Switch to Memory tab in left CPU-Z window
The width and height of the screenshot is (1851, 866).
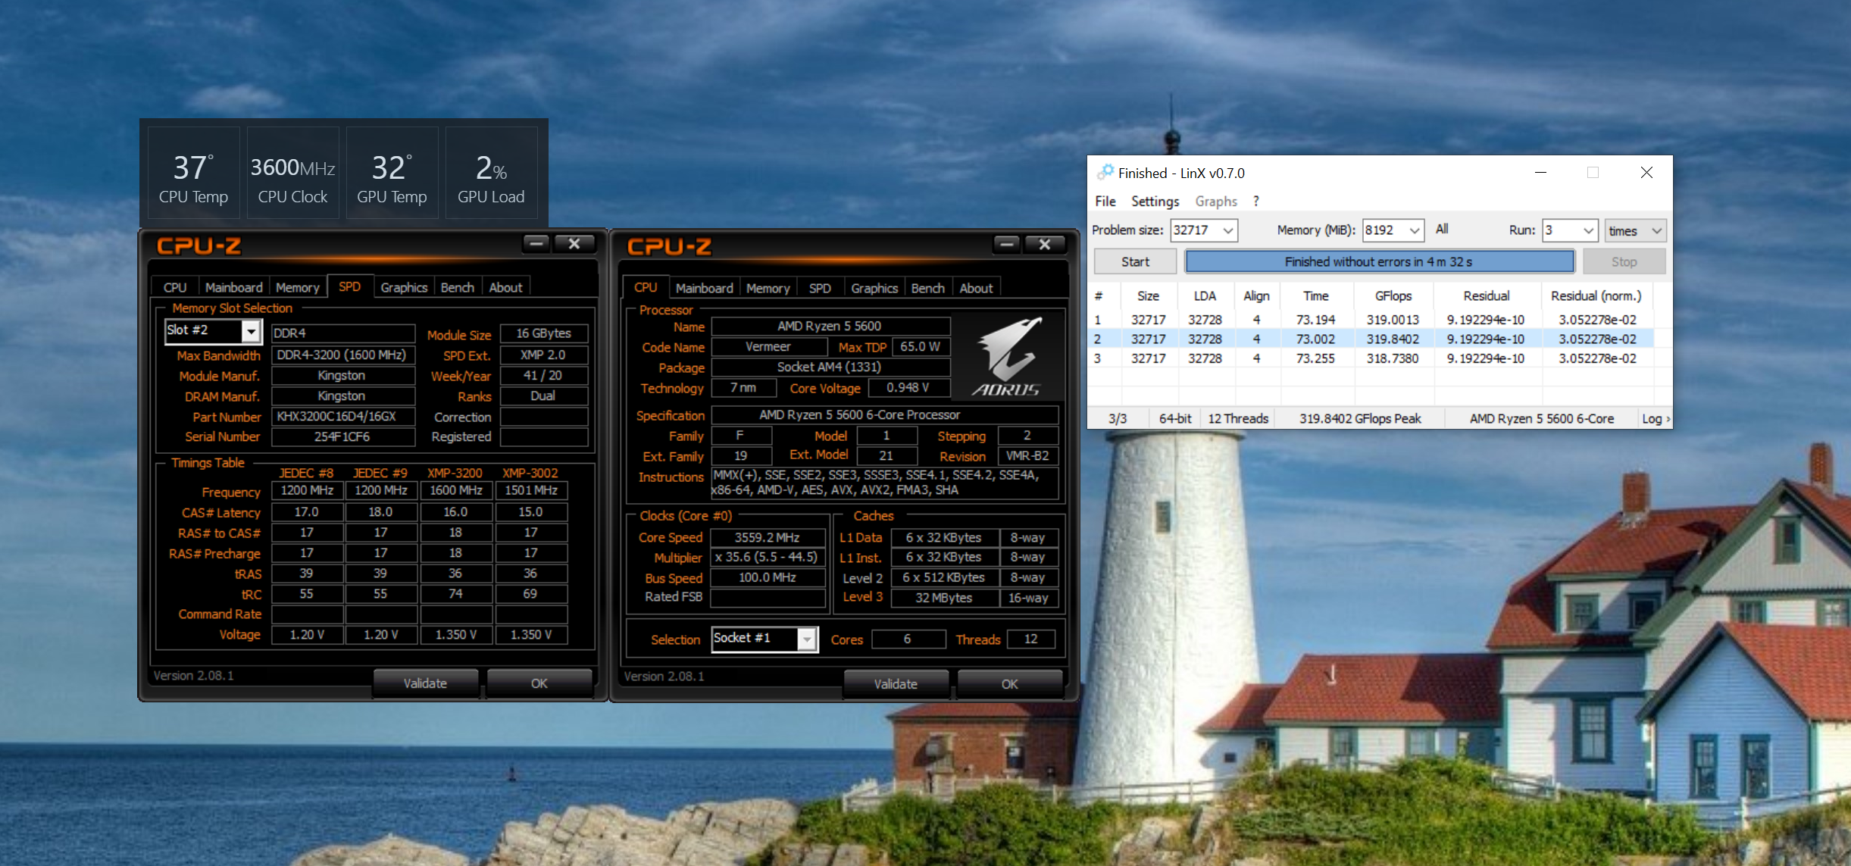pos(297,288)
